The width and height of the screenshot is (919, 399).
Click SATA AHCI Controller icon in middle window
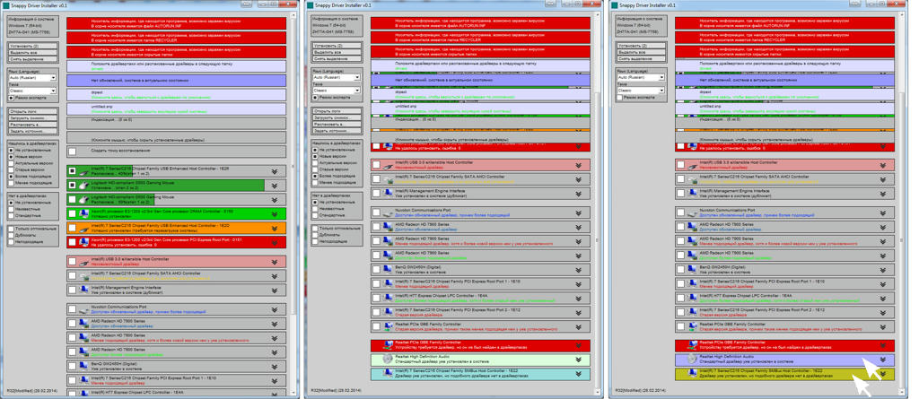point(389,179)
